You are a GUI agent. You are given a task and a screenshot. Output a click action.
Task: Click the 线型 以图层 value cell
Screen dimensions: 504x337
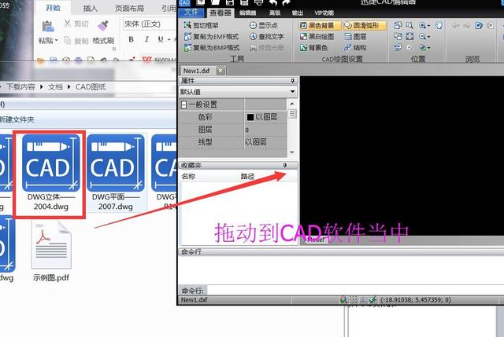[265, 142]
